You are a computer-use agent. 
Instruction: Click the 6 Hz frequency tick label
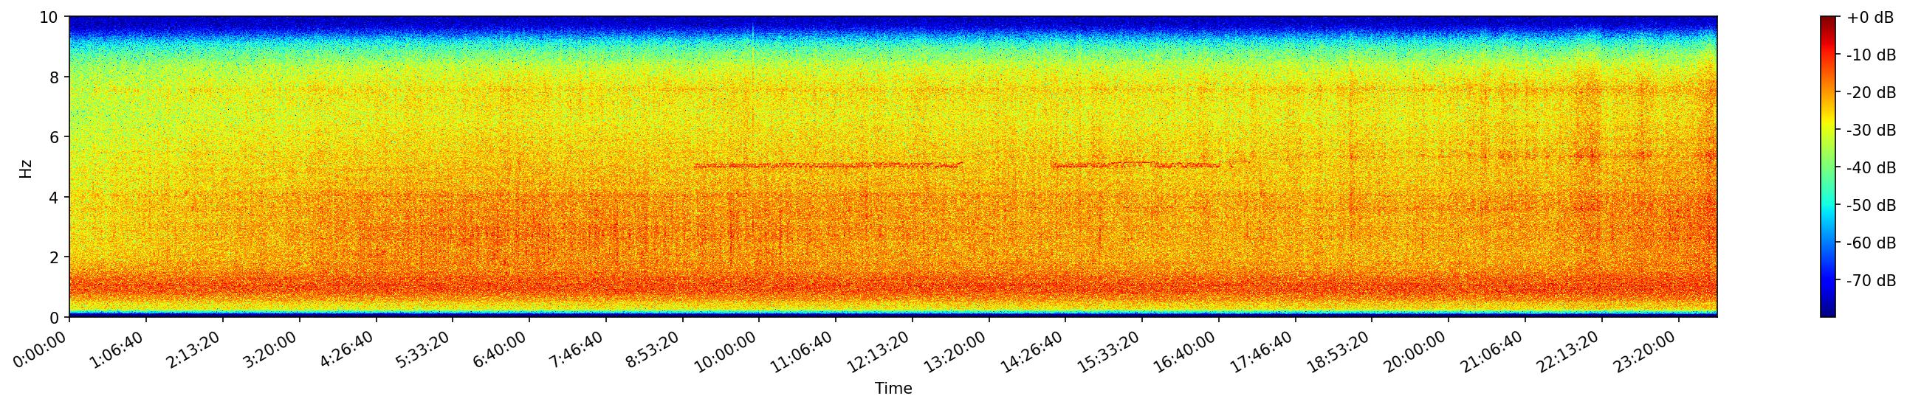55,137
